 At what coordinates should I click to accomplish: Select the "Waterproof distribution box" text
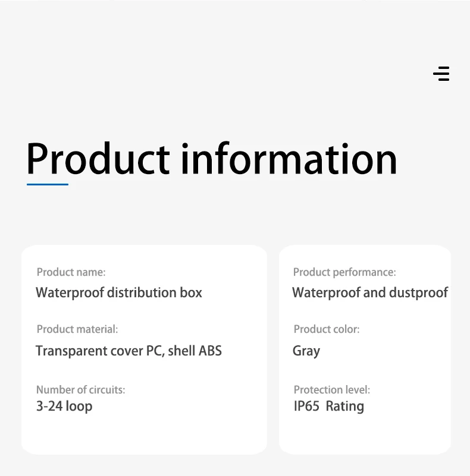click(119, 292)
